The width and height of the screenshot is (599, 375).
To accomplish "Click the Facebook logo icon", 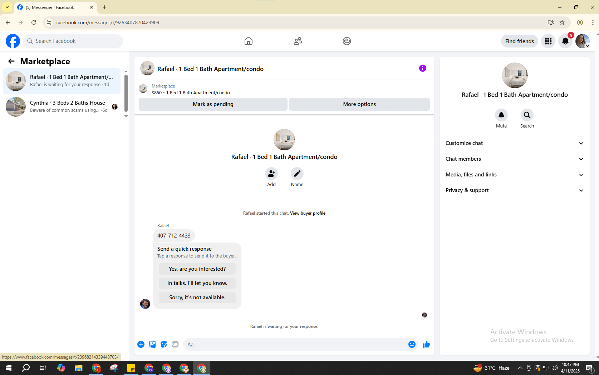I will click(13, 41).
